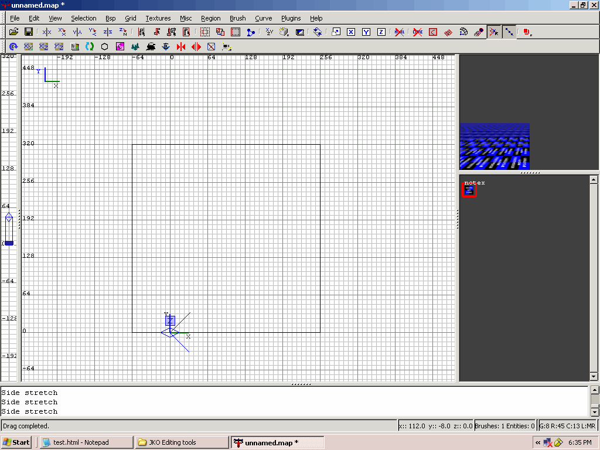Viewport: 600px width, 450px height.
Task: Select the notex texture swatch
Action: (468, 190)
